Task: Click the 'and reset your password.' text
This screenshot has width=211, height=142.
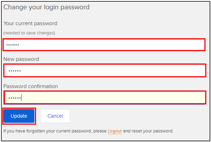Action: (148, 131)
